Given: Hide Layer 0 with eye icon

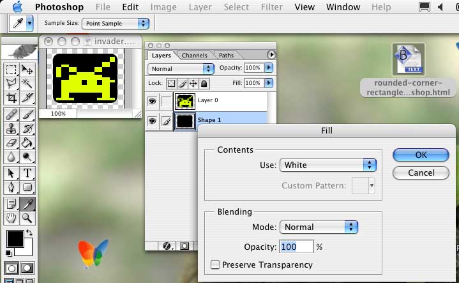Looking at the screenshot, I should 152,102.
